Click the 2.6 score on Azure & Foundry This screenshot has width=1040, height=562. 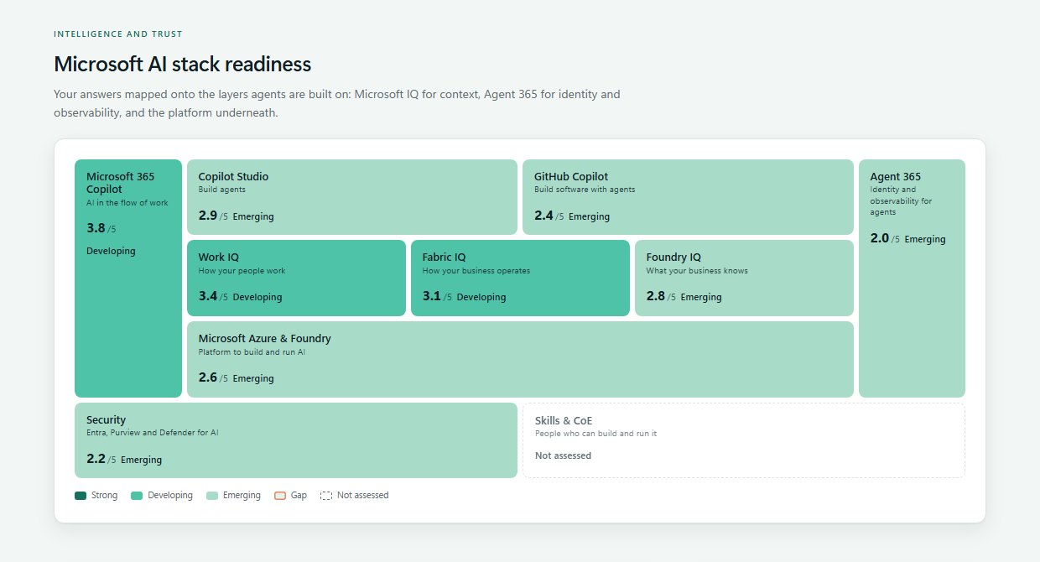pos(208,377)
